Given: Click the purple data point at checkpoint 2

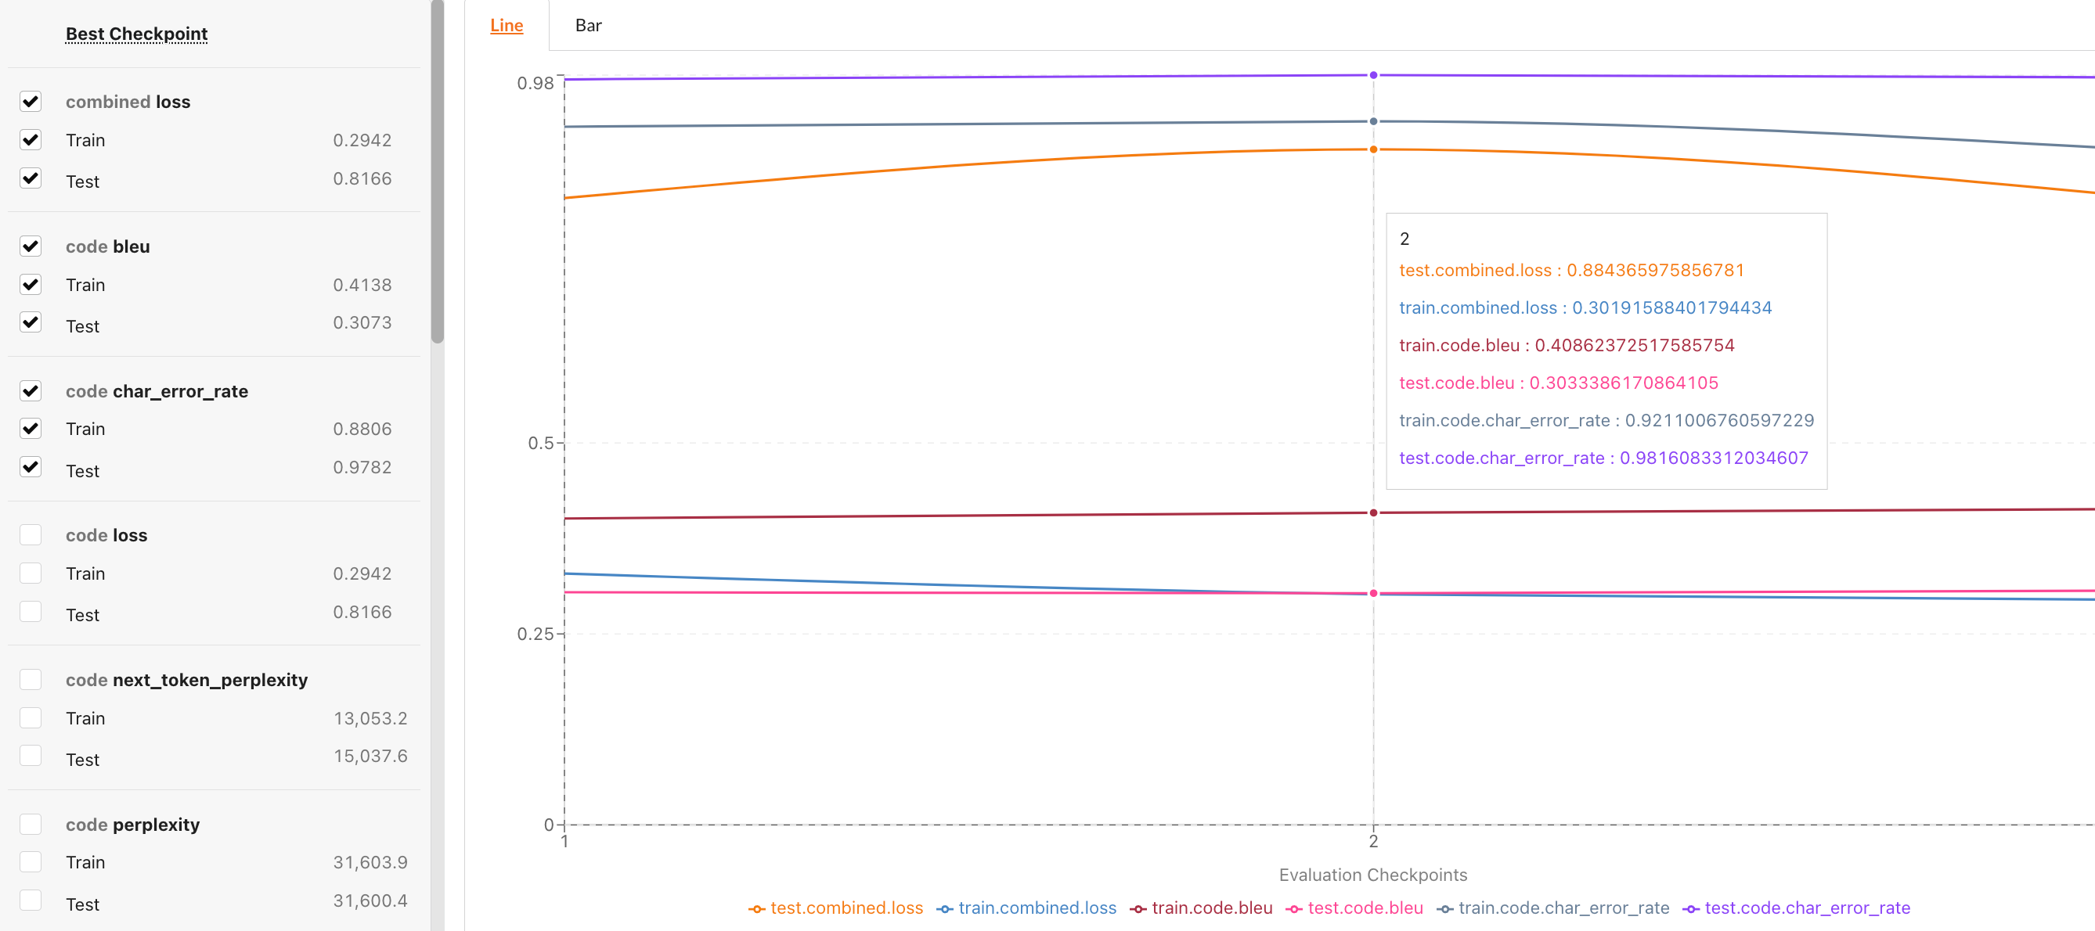Looking at the screenshot, I should pos(1374,76).
